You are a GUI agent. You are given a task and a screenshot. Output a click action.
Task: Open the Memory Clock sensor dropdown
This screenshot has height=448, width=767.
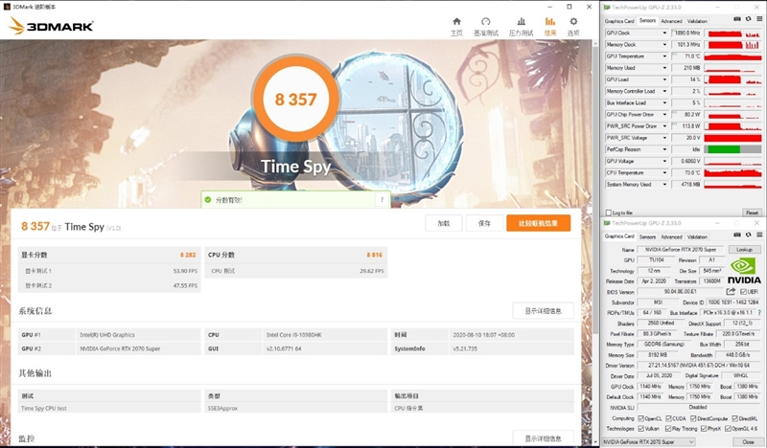pos(664,44)
